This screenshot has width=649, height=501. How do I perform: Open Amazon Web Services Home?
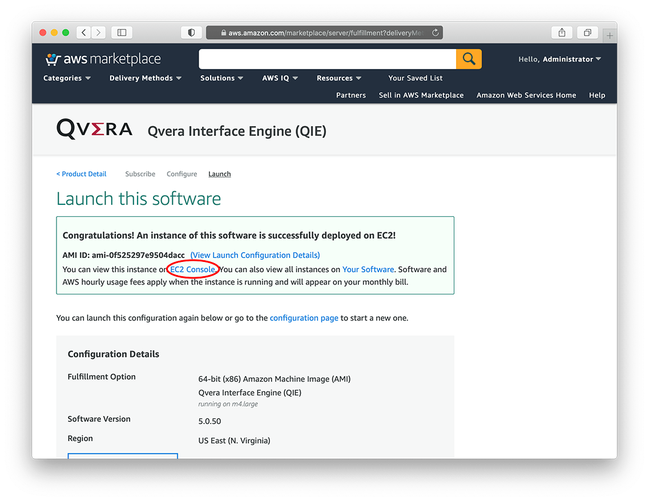click(526, 95)
